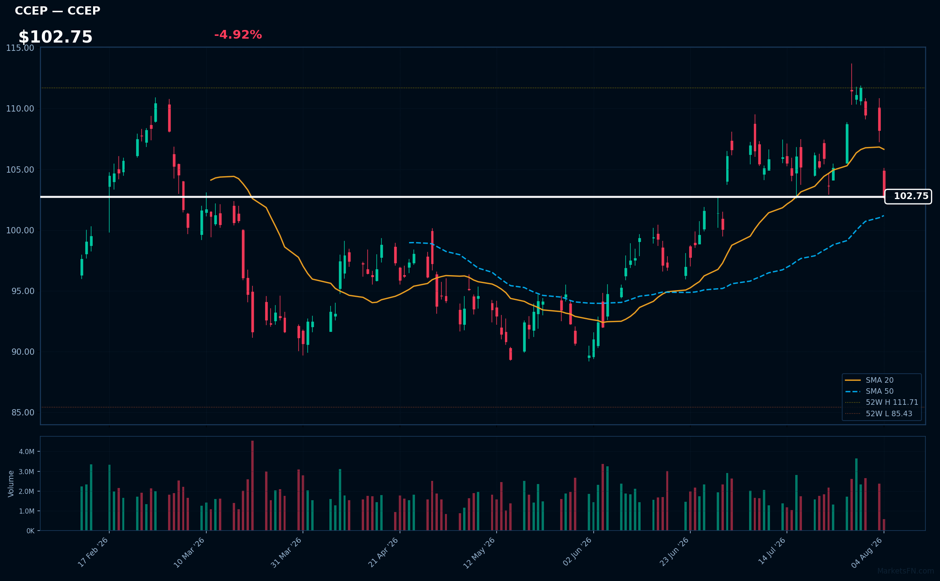Viewport: 940px width, 581px height.
Task: Click the 02 Jun '26 date label
Action: [x=577, y=552]
